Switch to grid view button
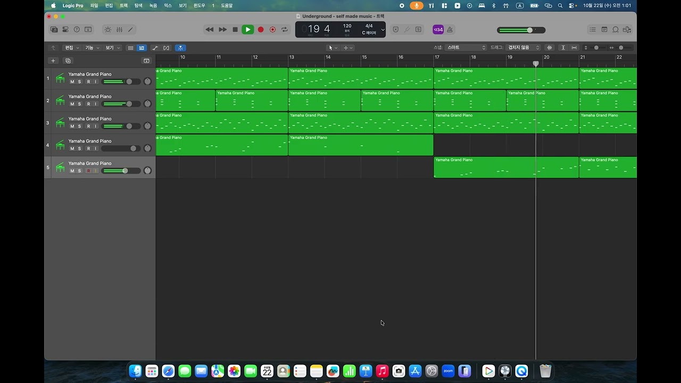 click(x=130, y=48)
